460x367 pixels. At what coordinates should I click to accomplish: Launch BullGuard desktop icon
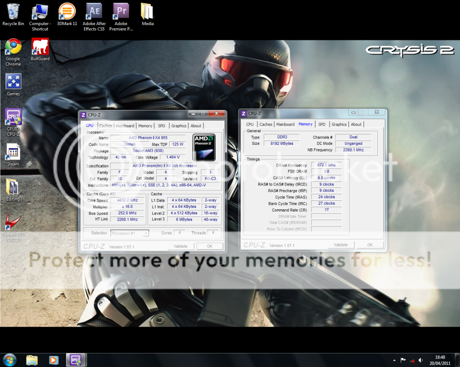point(40,47)
